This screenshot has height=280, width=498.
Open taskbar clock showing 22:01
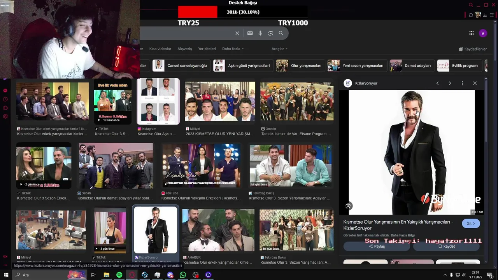(x=475, y=275)
